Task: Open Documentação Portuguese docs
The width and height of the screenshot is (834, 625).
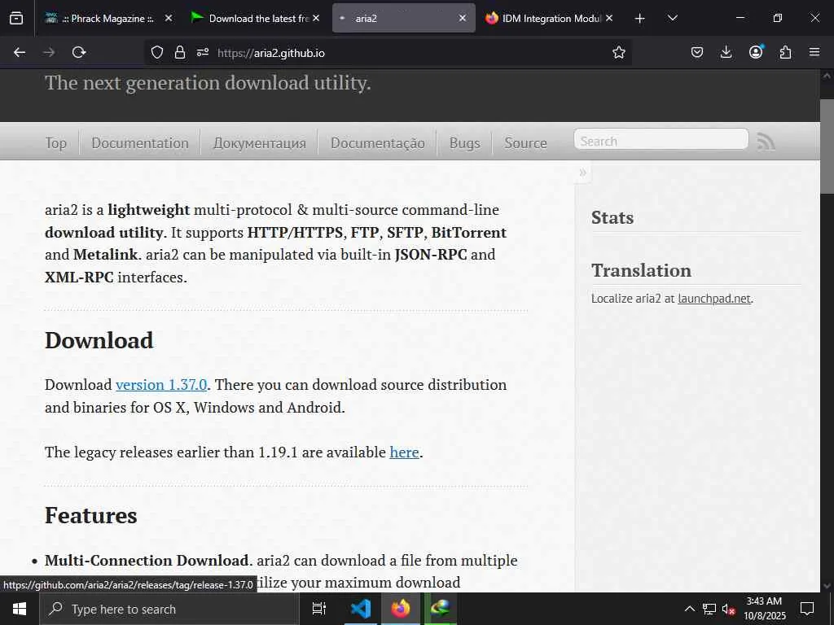Action: (x=378, y=143)
